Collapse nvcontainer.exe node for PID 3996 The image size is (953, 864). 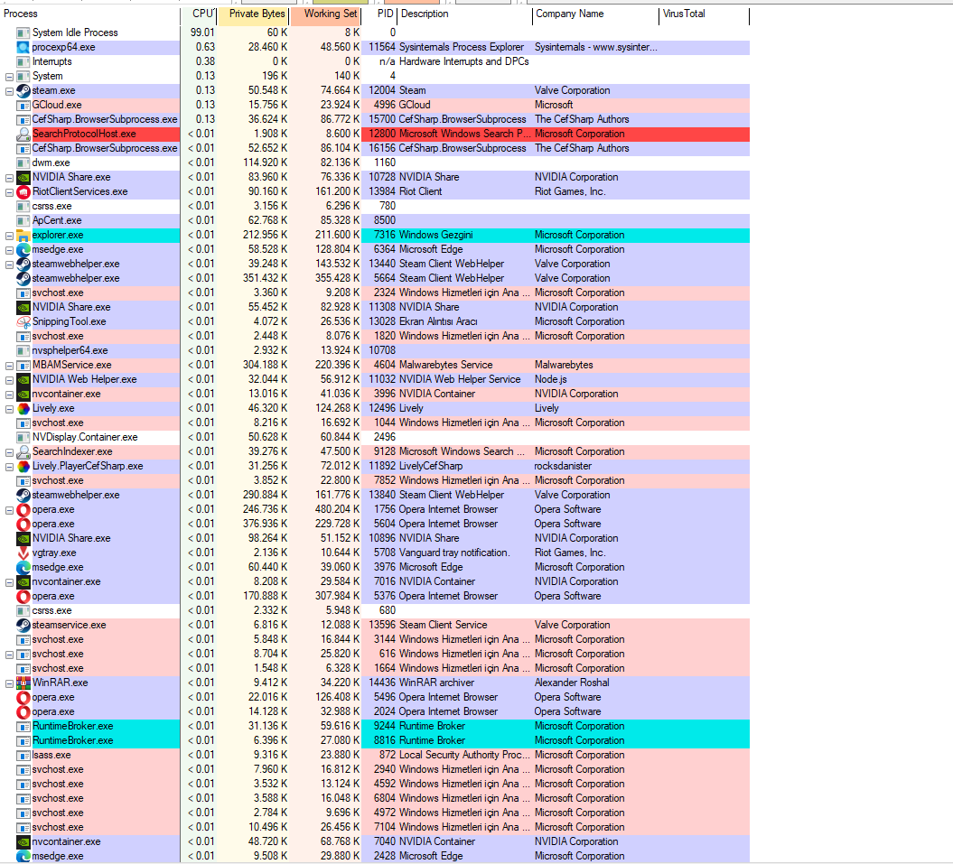tap(9, 395)
